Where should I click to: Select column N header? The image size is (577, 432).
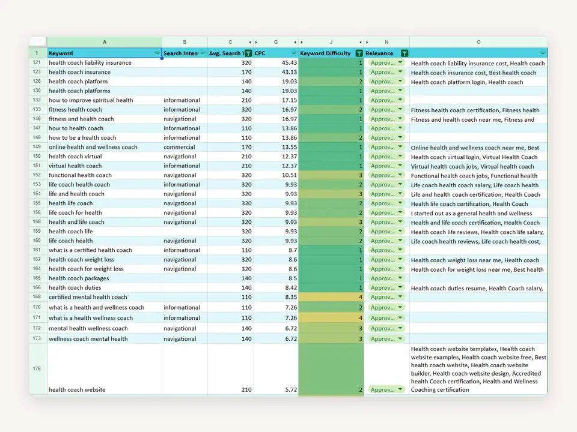[x=386, y=42]
